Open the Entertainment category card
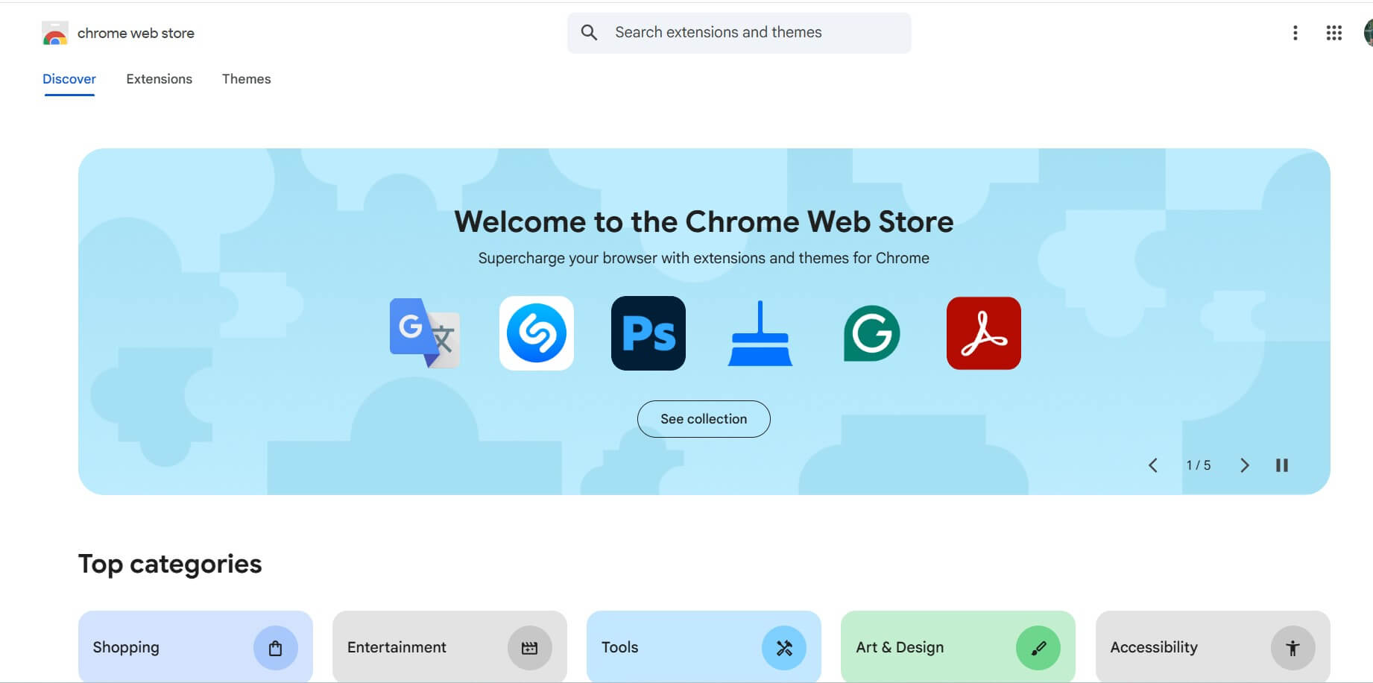This screenshot has width=1373, height=683. point(449,646)
